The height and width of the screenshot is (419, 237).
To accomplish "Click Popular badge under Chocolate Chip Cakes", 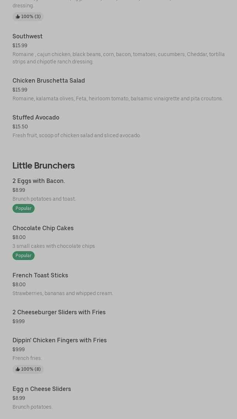I will [24, 256].
